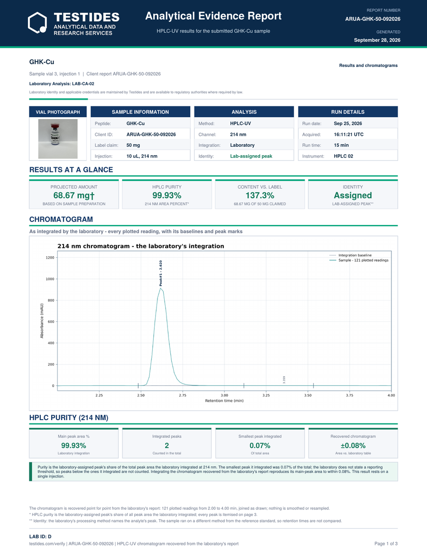Viewport: 427px width, 553px height.
Task: Click the LAB ID: D footer text
Action: tap(40, 536)
